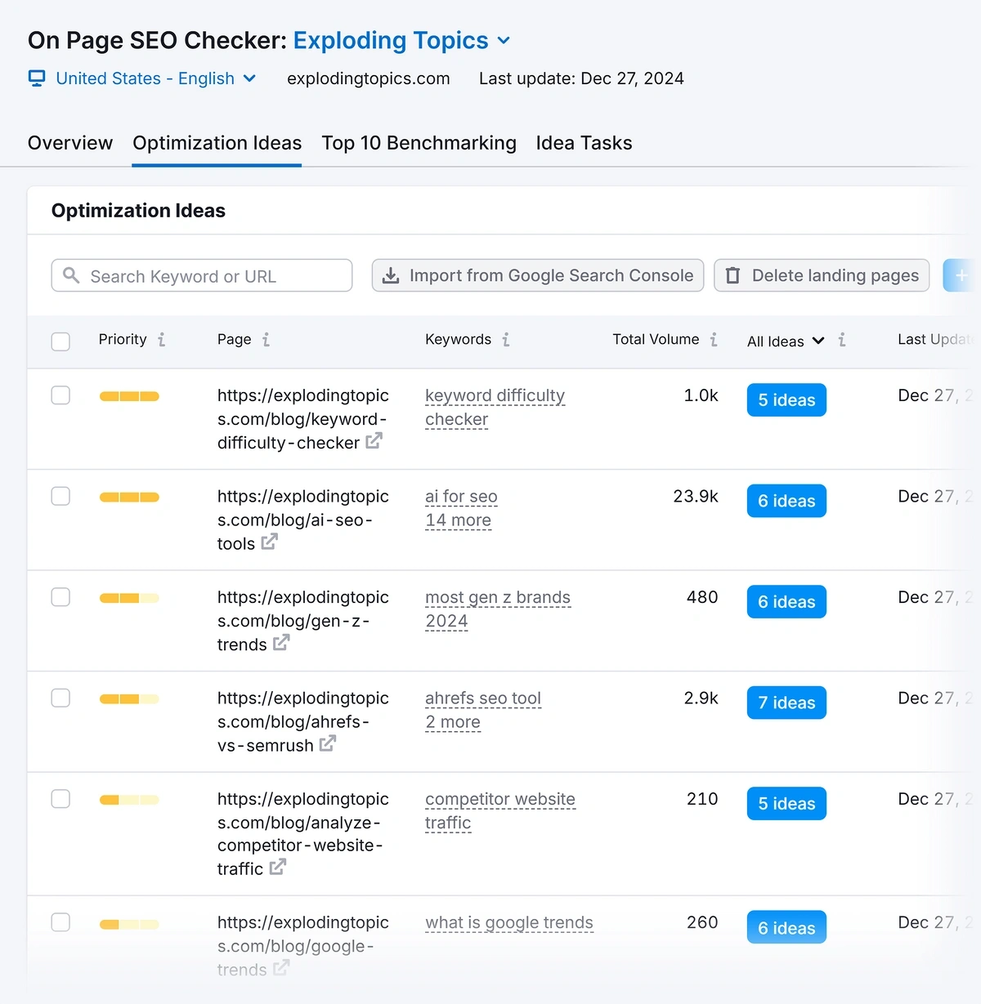
Task: Click the magnifier icon in the search box
Action: 72,276
